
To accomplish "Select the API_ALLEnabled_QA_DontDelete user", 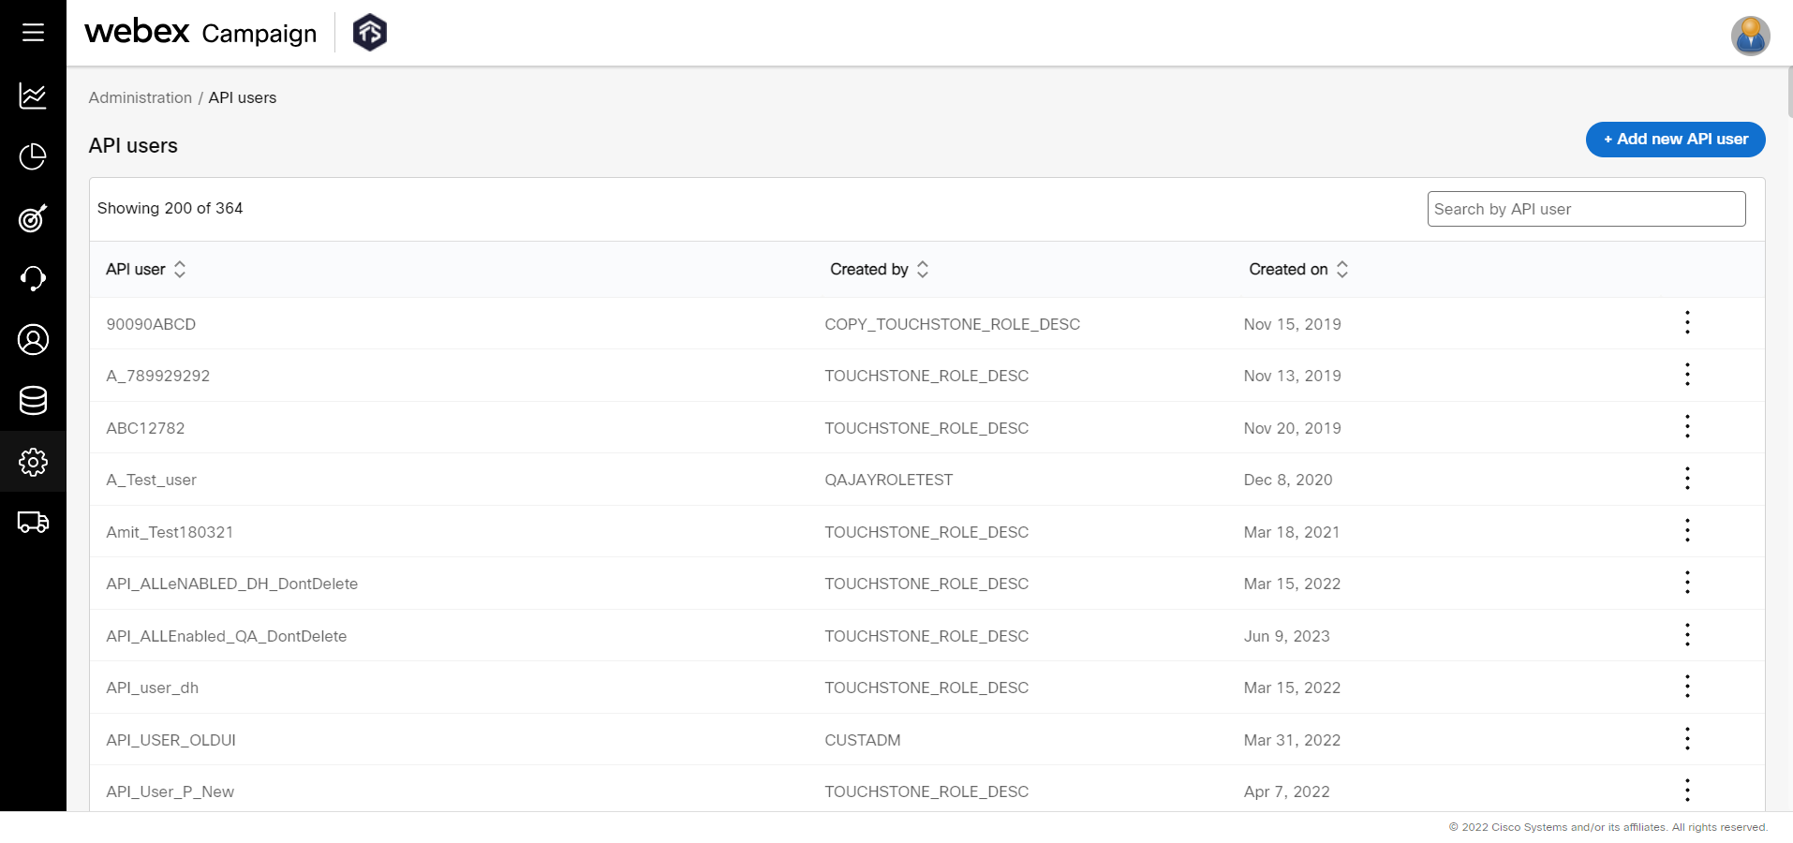I will 227,636.
